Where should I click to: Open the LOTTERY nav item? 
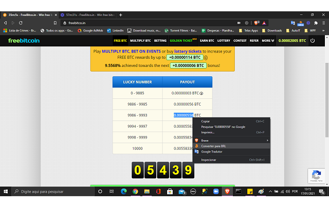(x=224, y=41)
